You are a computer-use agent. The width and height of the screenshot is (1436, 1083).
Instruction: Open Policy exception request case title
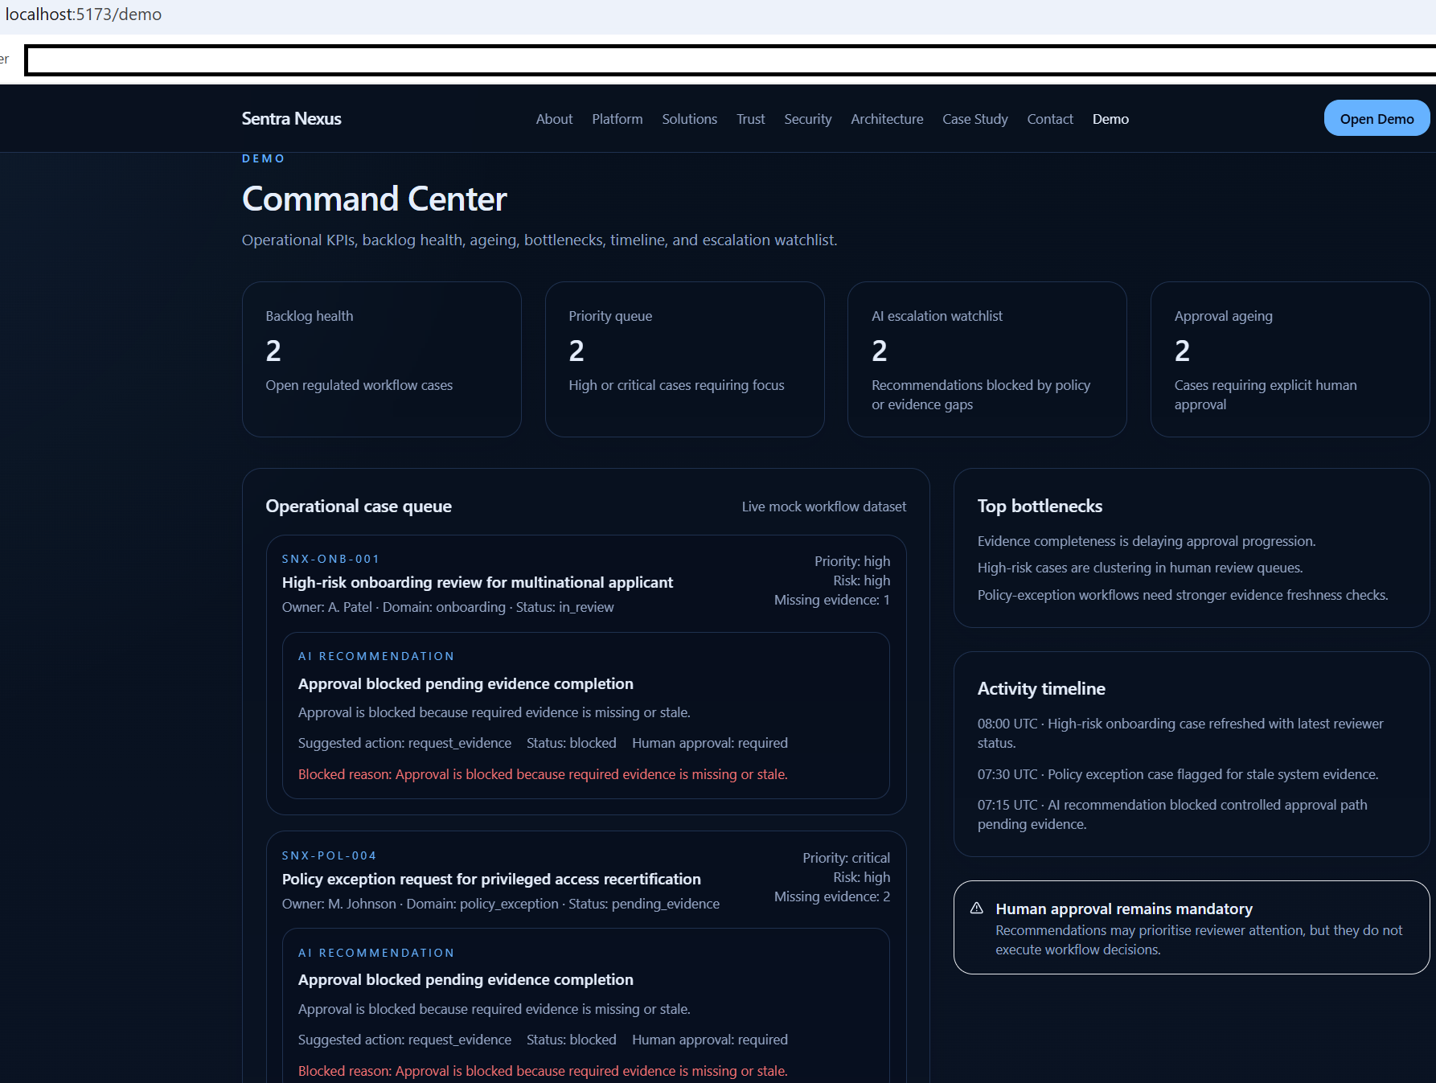point(491,879)
